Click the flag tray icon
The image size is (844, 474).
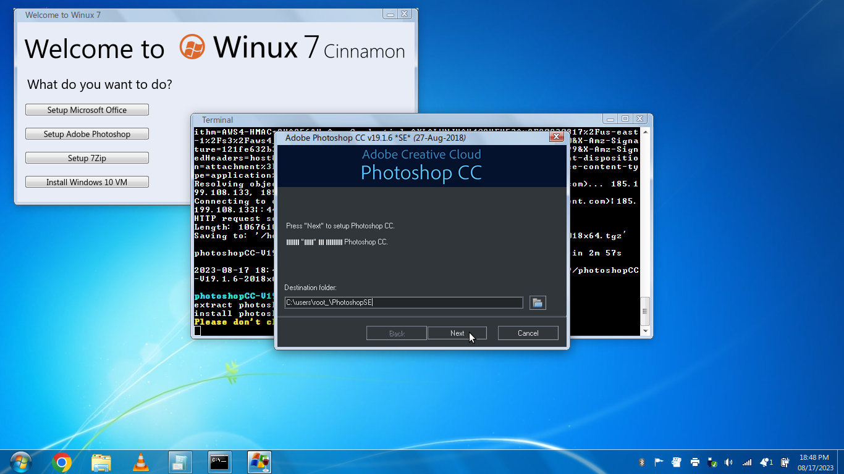point(659,462)
